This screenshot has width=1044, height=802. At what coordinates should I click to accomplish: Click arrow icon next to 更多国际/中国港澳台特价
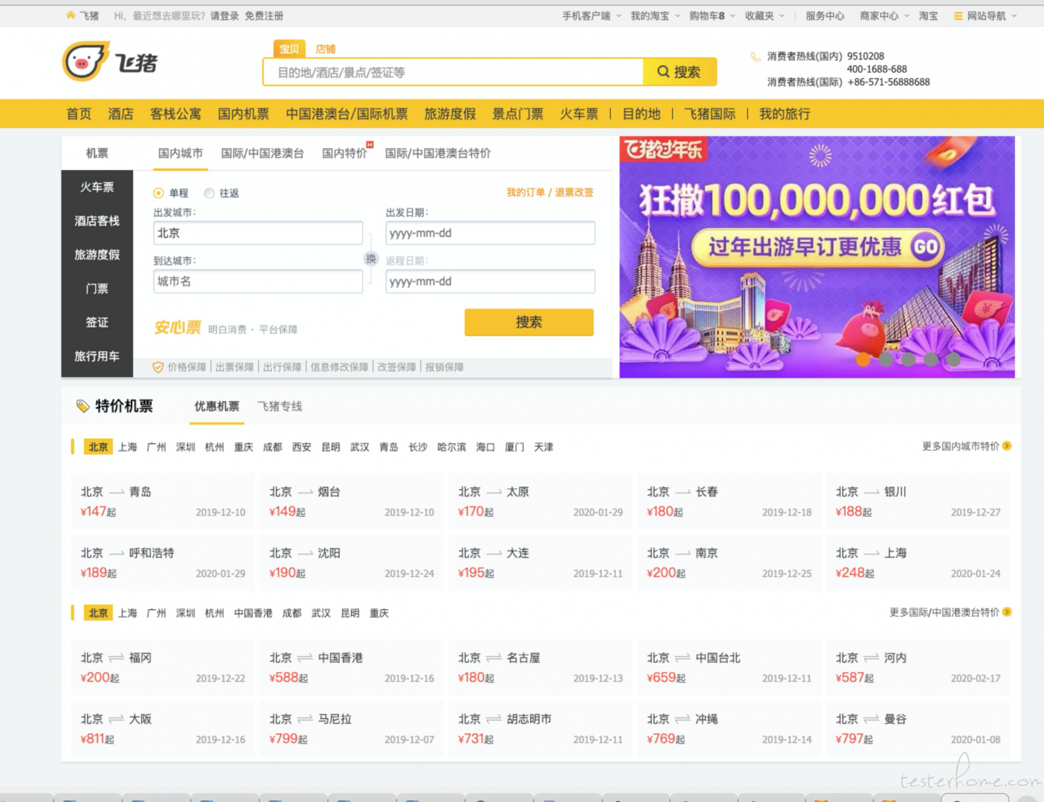(1007, 612)
